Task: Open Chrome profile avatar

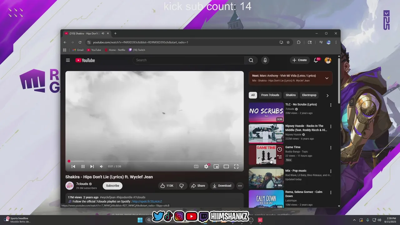Action: click(x=328, y=42)
